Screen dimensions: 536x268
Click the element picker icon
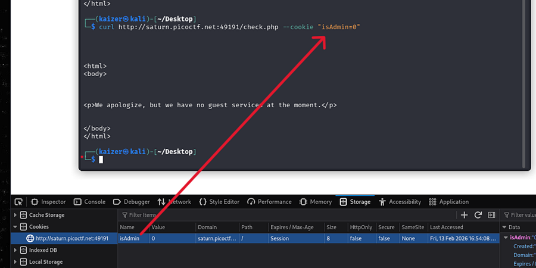click(18, 202)
